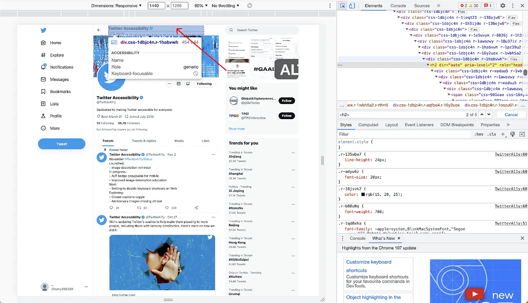Open the Customize keyboard shortcuts link

tap(369, 266)
